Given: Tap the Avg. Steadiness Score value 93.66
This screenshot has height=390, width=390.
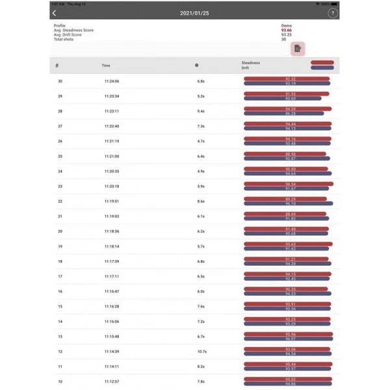Looking at the screenshot, I should click(x=287, y=30).
